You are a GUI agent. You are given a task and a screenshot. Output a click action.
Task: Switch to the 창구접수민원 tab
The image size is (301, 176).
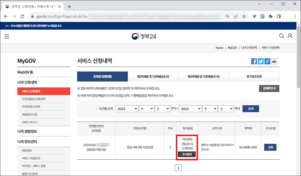254,76
